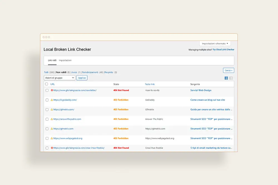Click the Sorgente column header
This screenshot has height=185, width=278.
(195, 84)
